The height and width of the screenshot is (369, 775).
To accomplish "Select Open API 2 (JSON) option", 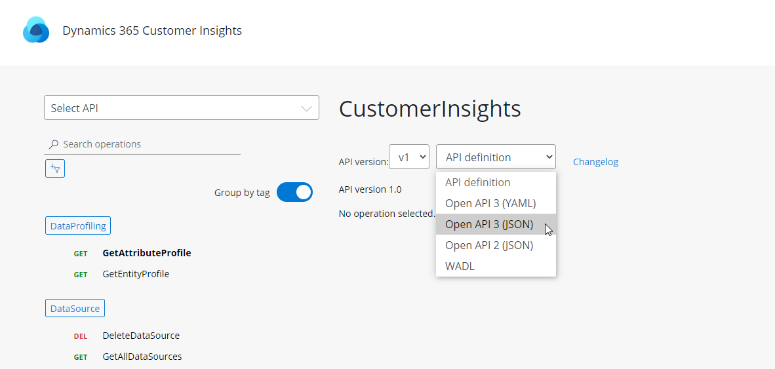I will tap(489, 245).
